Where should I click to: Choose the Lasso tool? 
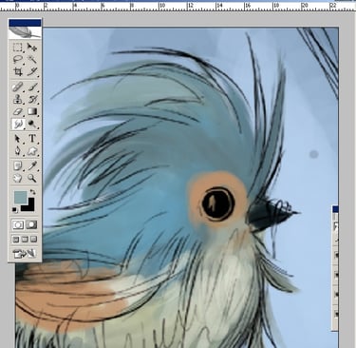tap(18, 59)
